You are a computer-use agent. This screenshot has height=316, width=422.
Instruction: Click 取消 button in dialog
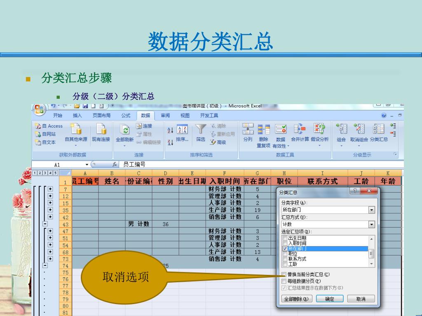[361, 299]
